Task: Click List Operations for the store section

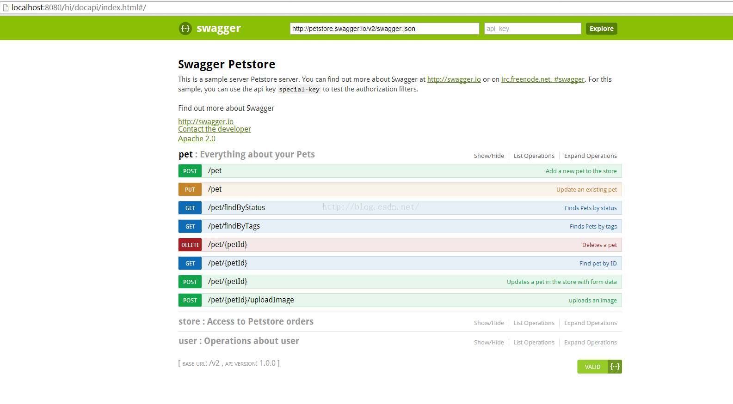Action: 534,323
